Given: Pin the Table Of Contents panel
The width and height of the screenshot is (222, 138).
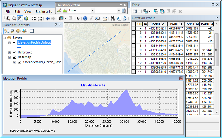Looking at the screenshot, I should pos(56,25).
